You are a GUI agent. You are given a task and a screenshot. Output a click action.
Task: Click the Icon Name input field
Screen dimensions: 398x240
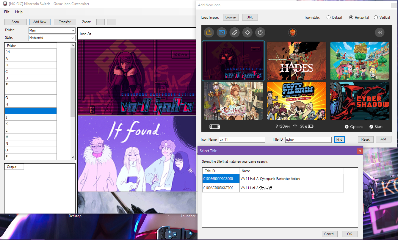tap(242, 140)
